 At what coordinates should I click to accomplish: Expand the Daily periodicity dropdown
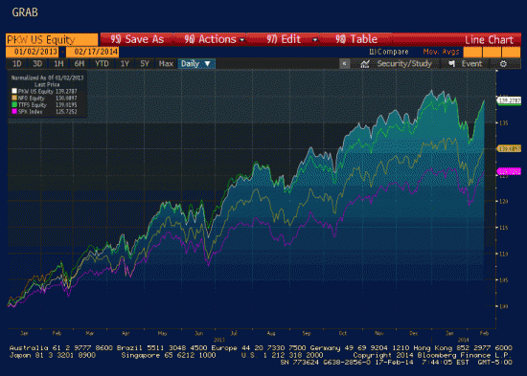196,64
